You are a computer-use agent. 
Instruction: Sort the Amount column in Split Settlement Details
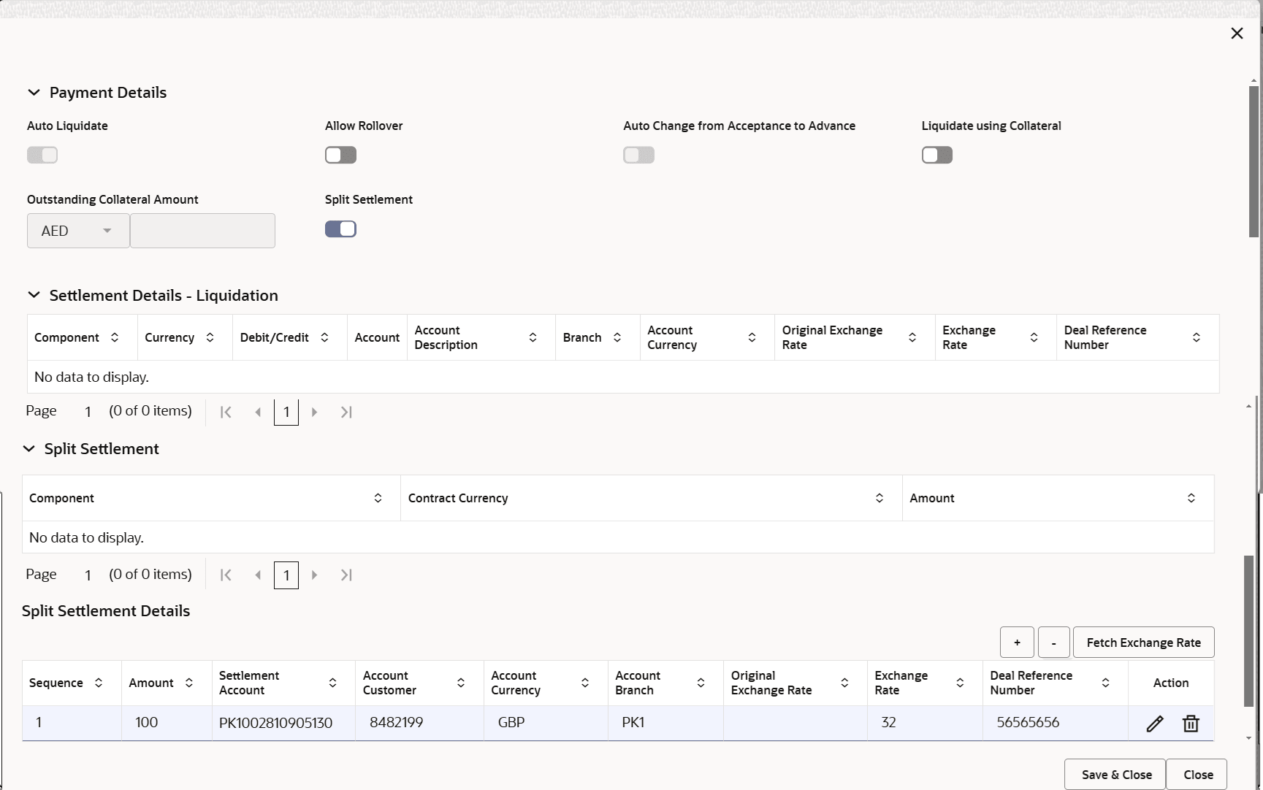click(188, 683)
